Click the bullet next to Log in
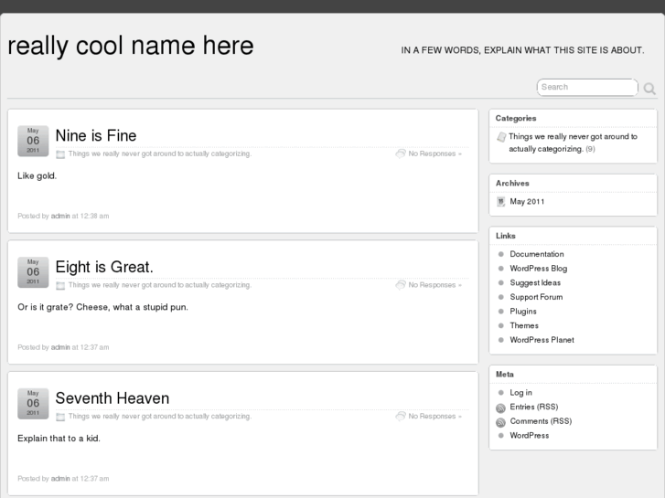This screenshot has height=498, width=665. tap(501, 393)
